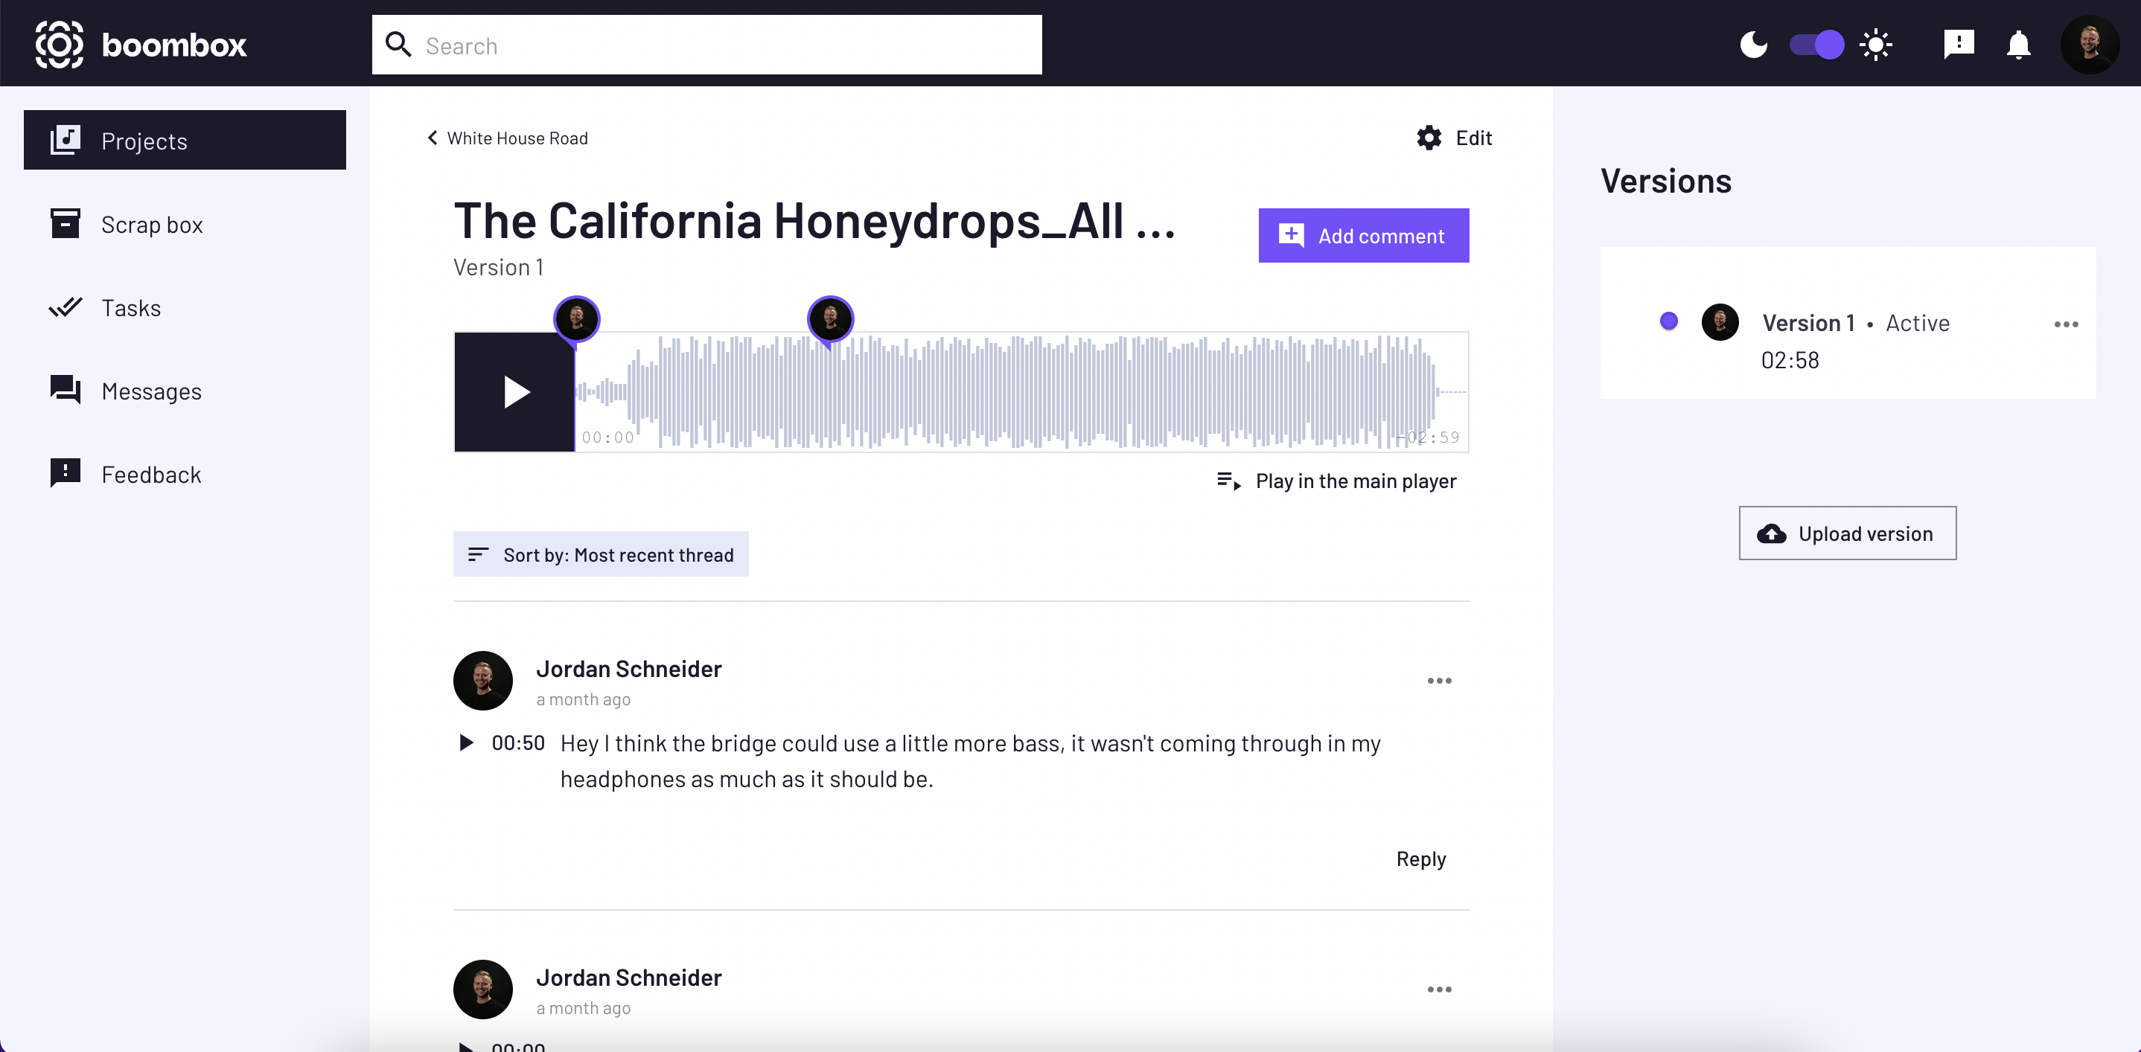Click the boombox logo icon

(59, 45)
